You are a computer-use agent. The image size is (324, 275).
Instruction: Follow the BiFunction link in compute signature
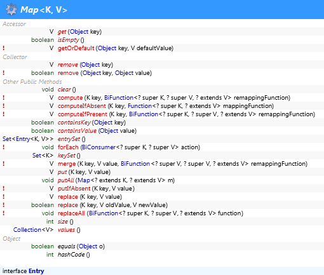pos(119,98)
